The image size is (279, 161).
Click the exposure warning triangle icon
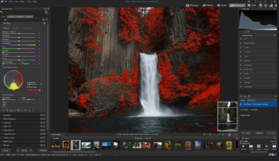pos(5,20)
